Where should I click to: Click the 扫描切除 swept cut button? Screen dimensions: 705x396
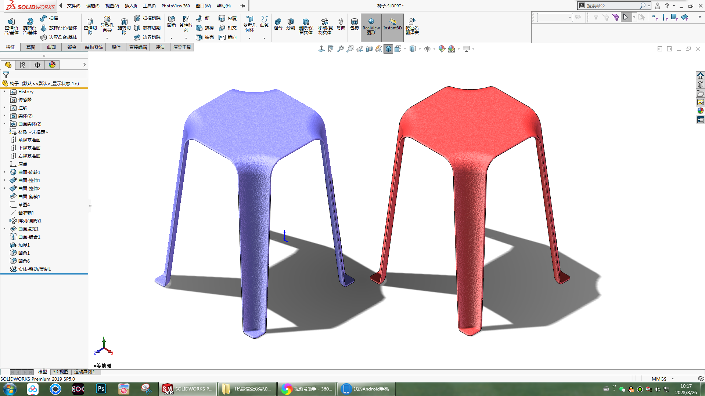[x=147, y=18]
